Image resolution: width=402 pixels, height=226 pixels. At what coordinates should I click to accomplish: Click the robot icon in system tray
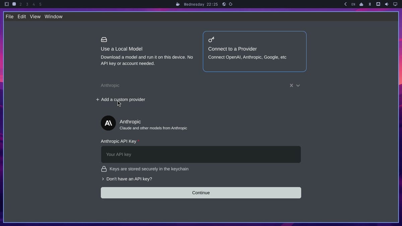pyautogui.click(x=361, y=4)
